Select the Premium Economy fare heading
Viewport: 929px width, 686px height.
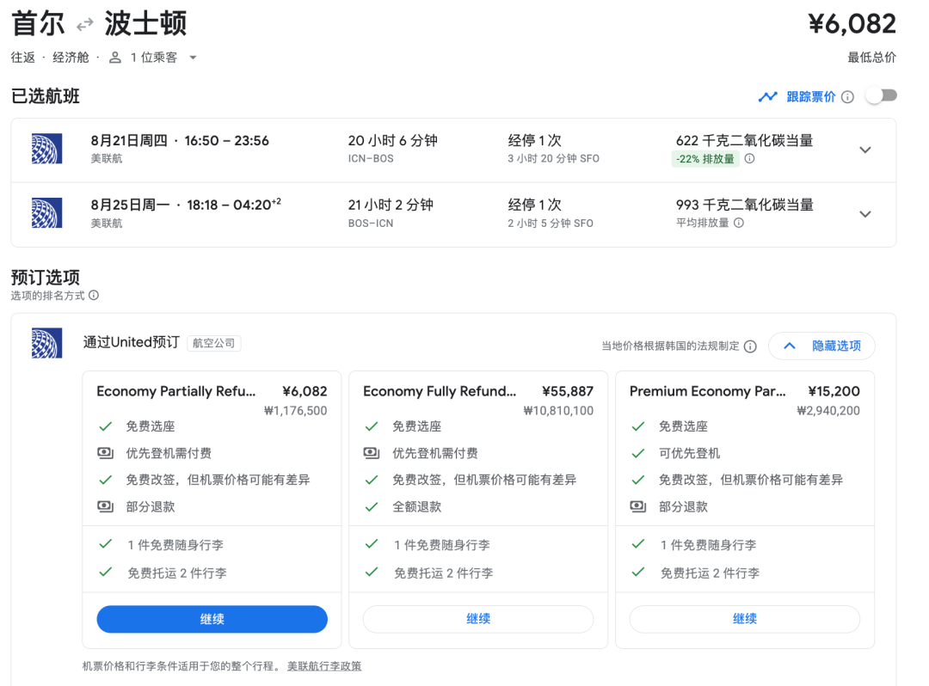coord(707,391)
